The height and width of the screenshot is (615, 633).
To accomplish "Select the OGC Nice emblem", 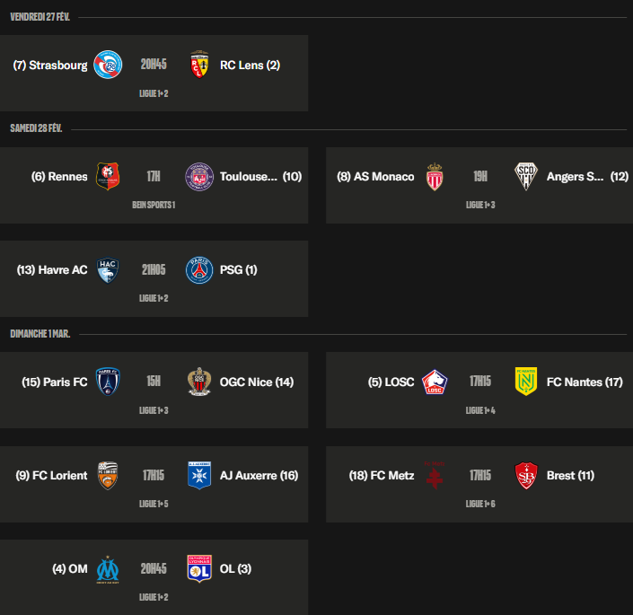I will [x=199, y=382].
